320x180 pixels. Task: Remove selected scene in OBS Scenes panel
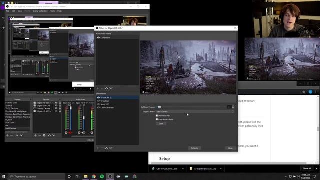coord(12,135)
